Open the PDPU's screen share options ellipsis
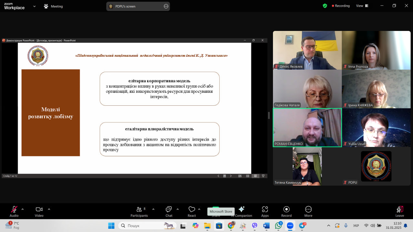 166,6
